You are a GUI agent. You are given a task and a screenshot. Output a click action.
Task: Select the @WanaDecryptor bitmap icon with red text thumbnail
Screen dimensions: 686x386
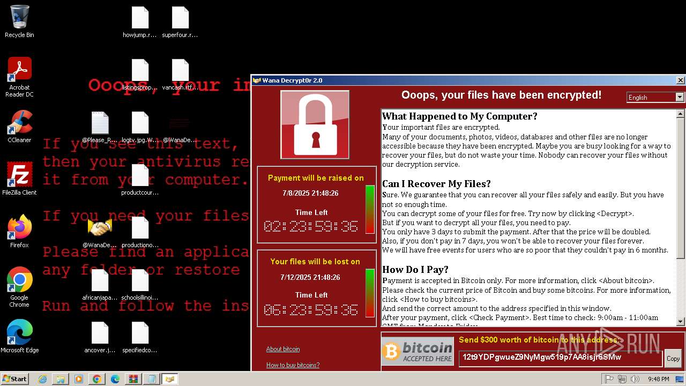[x=180, y=128]
